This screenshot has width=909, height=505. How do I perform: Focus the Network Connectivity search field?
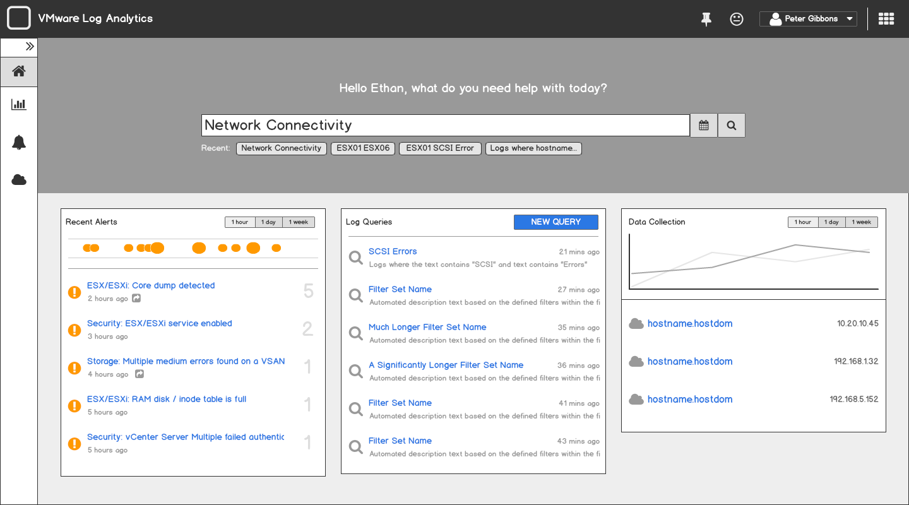446,125
